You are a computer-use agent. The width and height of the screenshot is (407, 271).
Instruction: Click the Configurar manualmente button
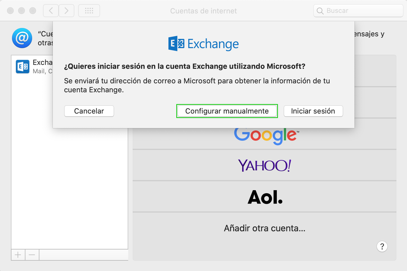tap(227, 111)
